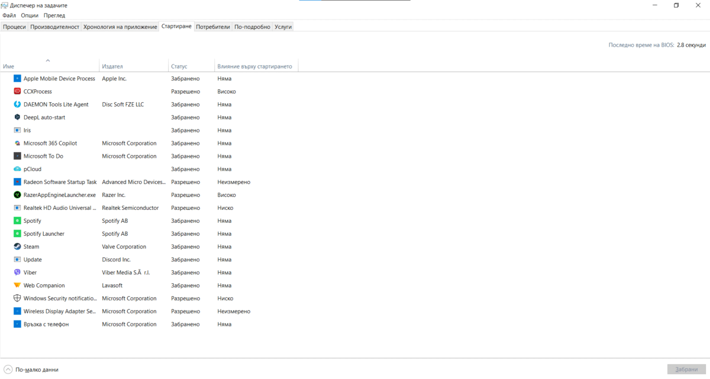Select the Steam entry name
Image resolution: width=710 pixels, height=379 pixels.
pos(31,247)
